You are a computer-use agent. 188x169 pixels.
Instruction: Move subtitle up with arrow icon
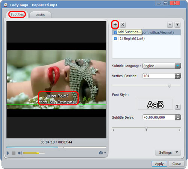pos(170,24)
